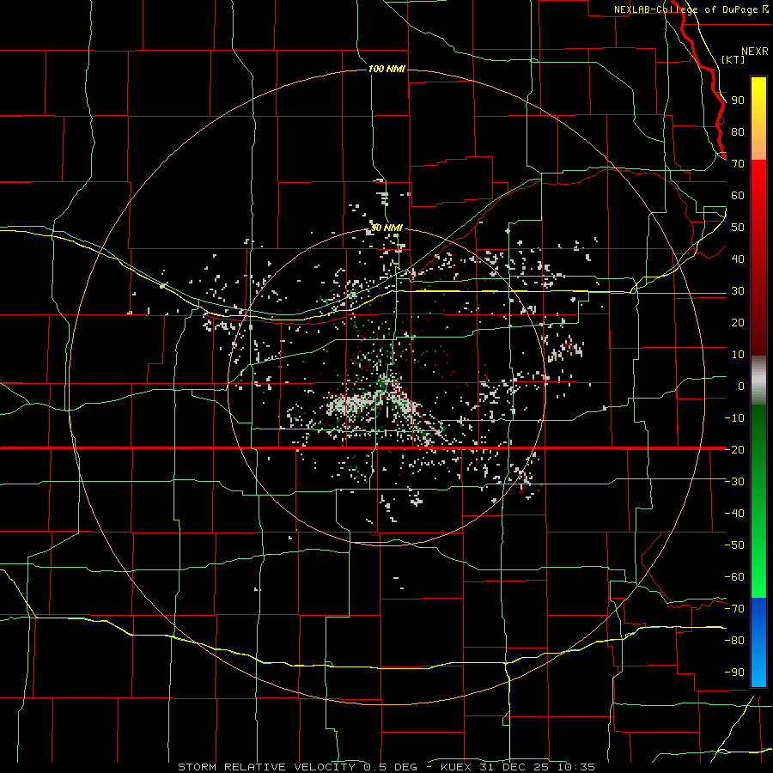Click the -80 knot scale value

(734, 641)
